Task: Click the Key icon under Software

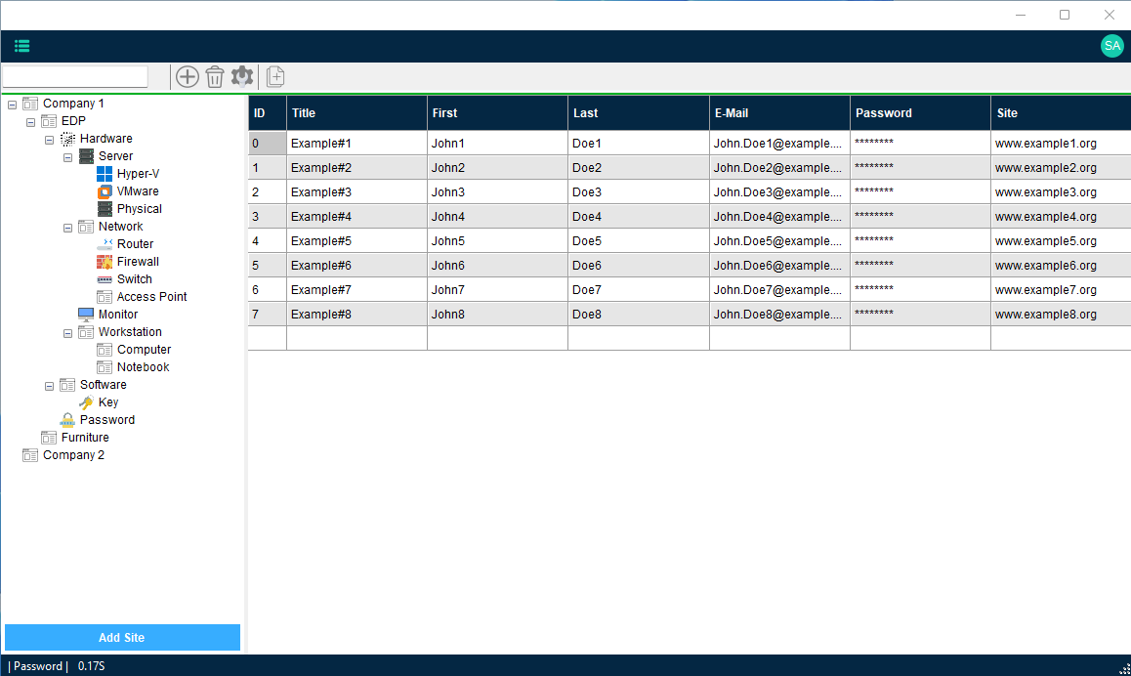Action: pyautogui.click(x=86, y=402)
